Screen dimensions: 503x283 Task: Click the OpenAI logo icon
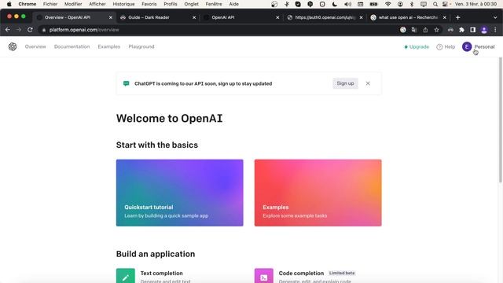pyautogui.click(x=13, y=47)
